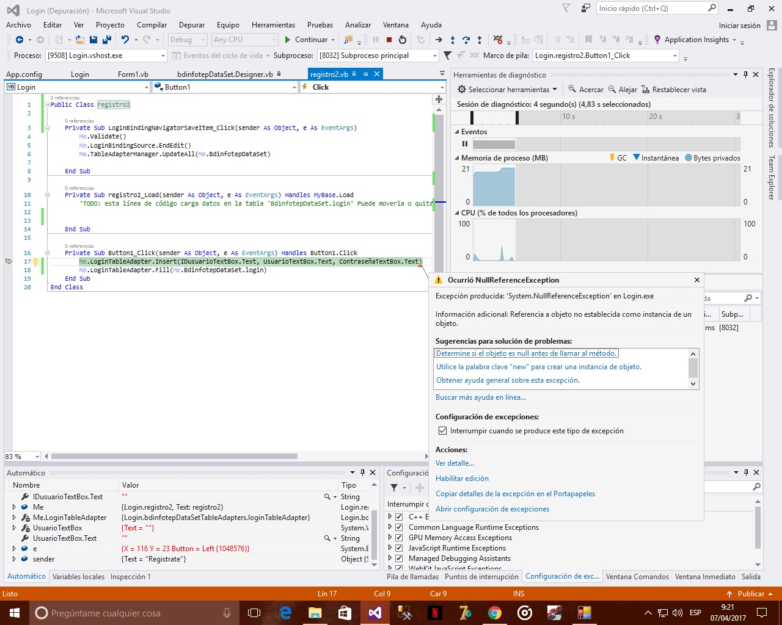
Task: Switch to Variables locales tab
Action: (x=78, y=577)
